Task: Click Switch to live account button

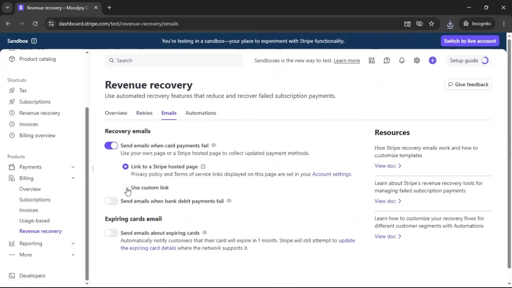Action: pos(470,41)
